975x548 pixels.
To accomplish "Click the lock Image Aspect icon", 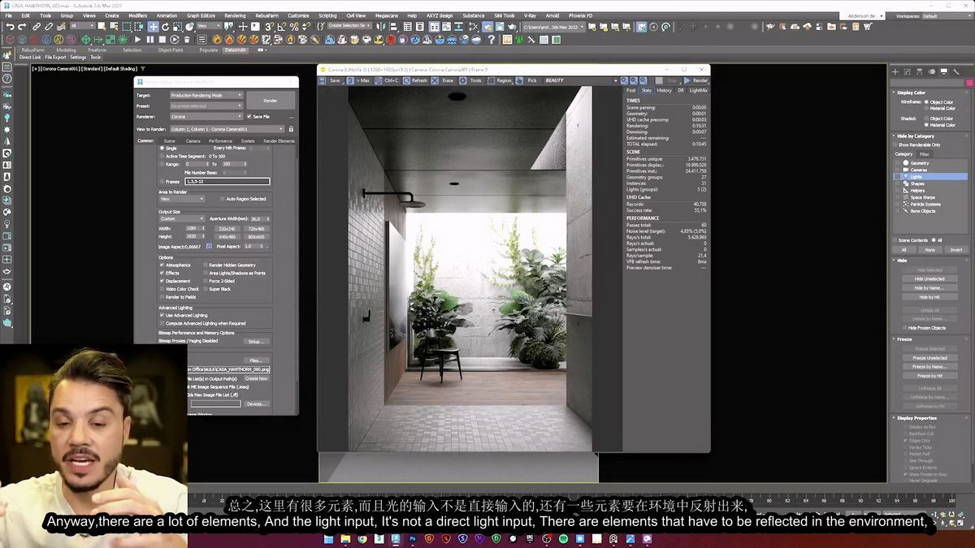I will point(209,246).
